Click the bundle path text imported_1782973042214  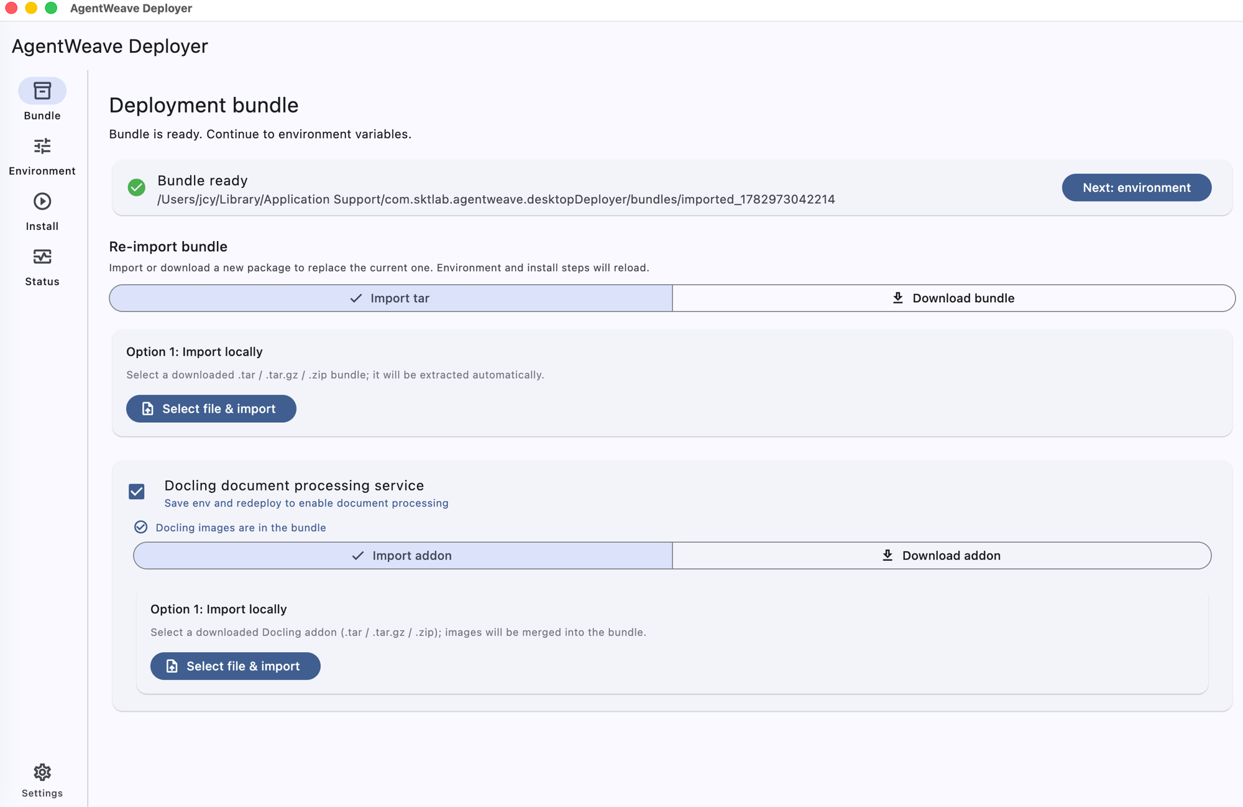tap(496, 200)
